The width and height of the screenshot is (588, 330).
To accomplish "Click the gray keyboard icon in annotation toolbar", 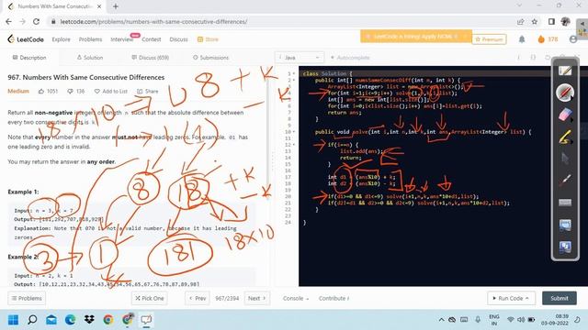I will (565, 203).
